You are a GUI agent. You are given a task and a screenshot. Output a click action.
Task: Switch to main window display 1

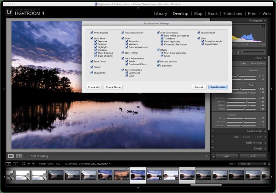(x=8, y=164)
